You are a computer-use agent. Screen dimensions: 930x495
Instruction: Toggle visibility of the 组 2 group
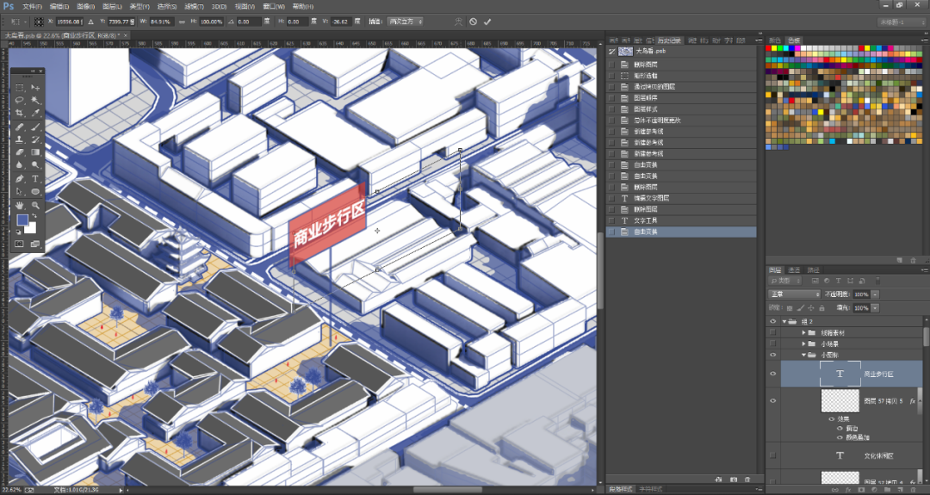click(772, 321)
